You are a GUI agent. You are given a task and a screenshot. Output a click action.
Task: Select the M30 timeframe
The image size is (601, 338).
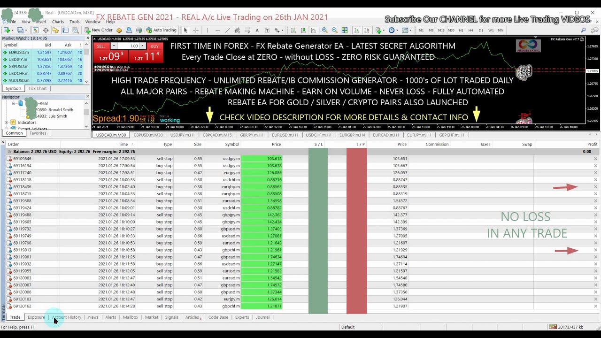[x=451, y=30]
